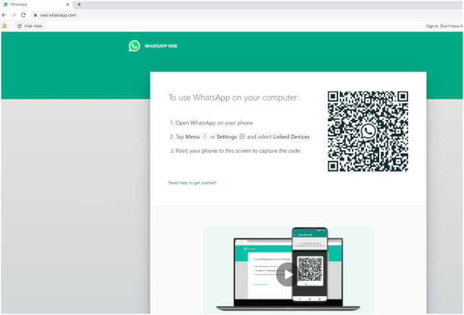Click the Sign in link

pos(432,26)
